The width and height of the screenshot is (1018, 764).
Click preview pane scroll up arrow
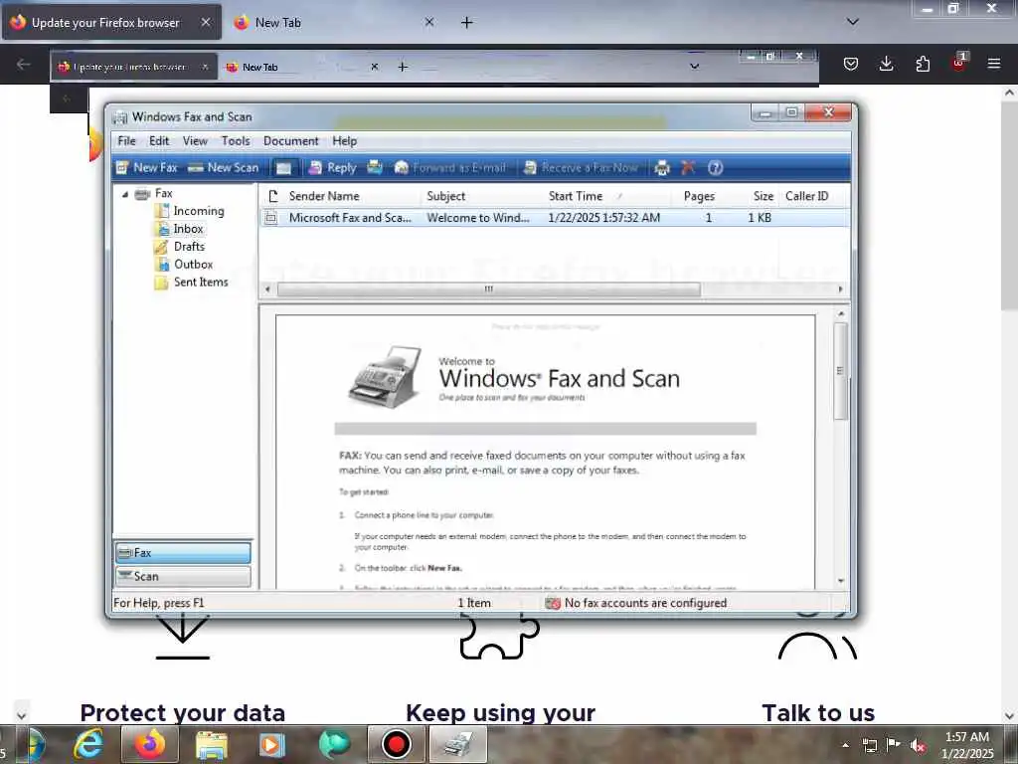841,313
